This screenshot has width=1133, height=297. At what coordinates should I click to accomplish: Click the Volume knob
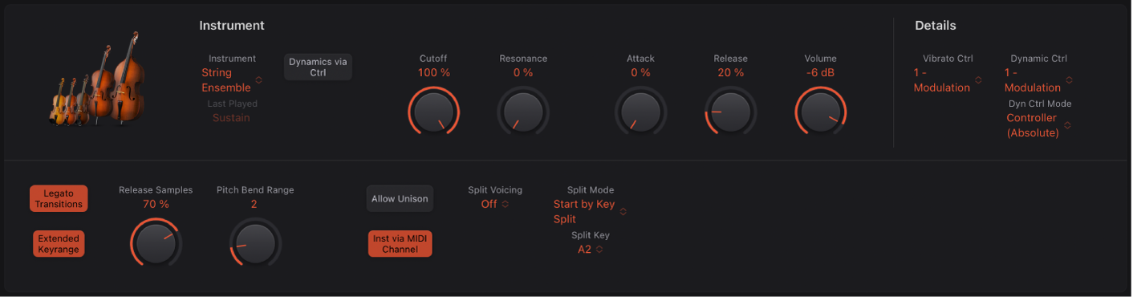[x=821, y=112]
